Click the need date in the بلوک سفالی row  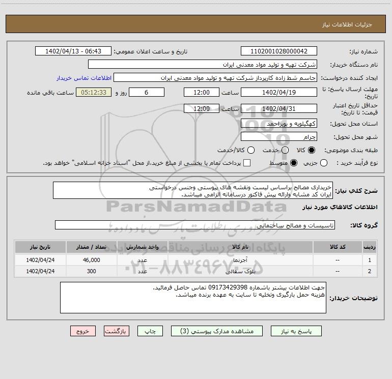(x=40, y=271)
